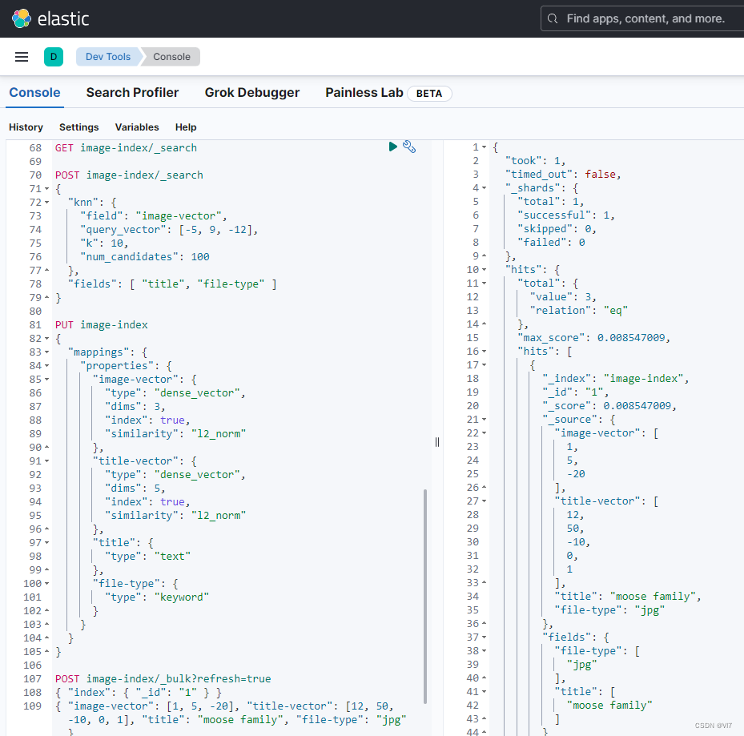Click the D space avatar icon
The image size is (744, 736).
coord(54,57)
